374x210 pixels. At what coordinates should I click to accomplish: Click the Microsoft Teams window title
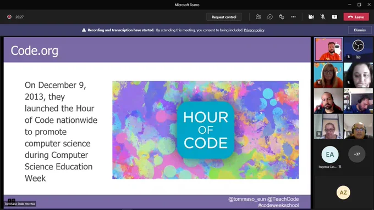tap(187, 5)
